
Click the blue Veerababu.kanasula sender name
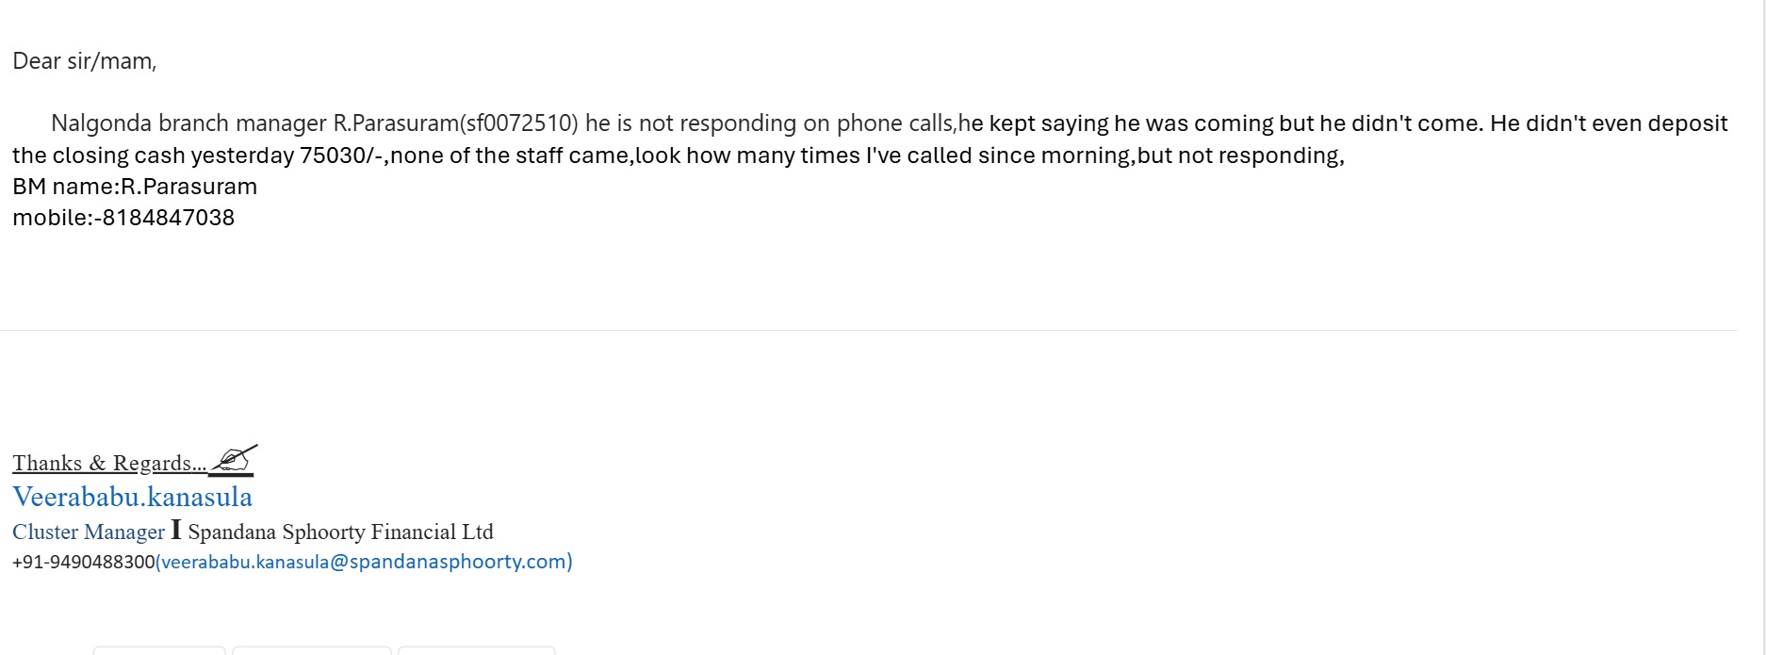(132, 497)
